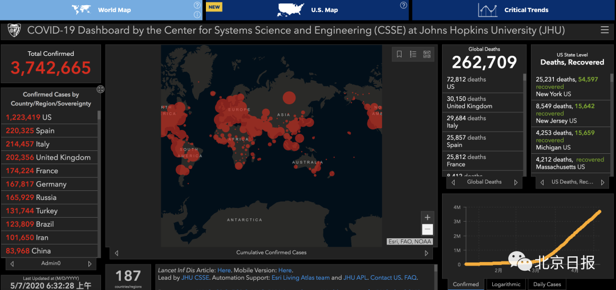The width and height of the screenshot is (616, 290).
Task: Open the basemap gallery grid icon
Action: (x=427, y=54)
